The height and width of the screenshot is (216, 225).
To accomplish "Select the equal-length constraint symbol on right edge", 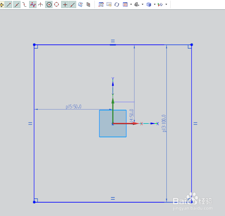I will coord(196,124).
